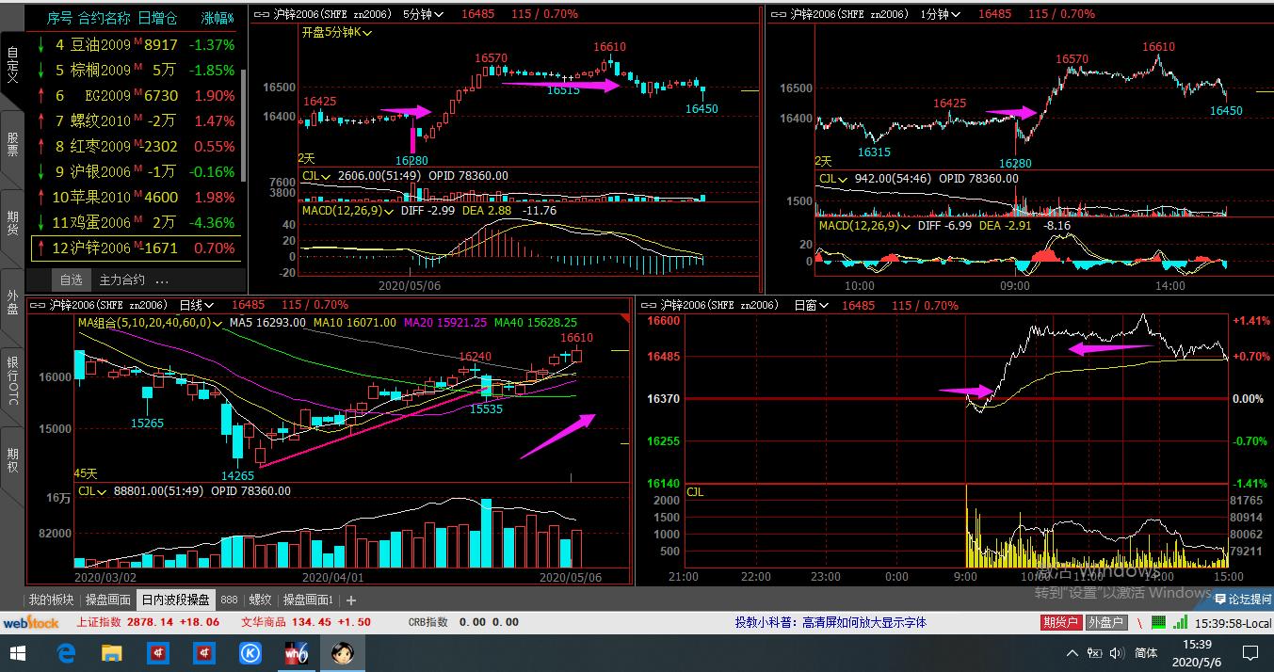Select the 银行OTC sidebar tab
This screenshot has width=1274, height=672.
click(12, 382)
